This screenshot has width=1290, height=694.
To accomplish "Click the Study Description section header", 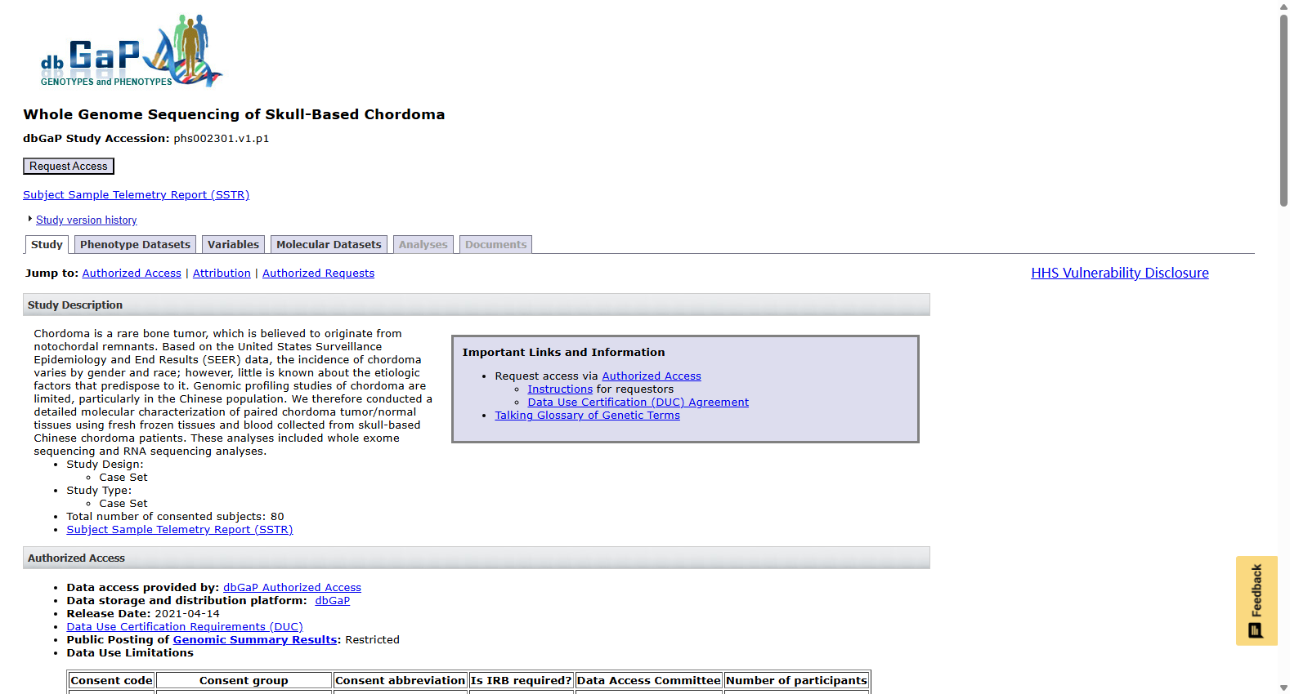I will (477, 305).
